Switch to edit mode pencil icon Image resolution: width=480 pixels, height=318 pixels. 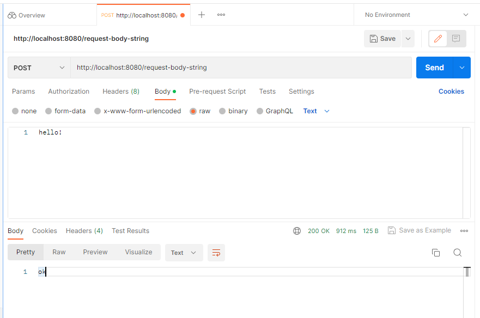tap(438, 39)
